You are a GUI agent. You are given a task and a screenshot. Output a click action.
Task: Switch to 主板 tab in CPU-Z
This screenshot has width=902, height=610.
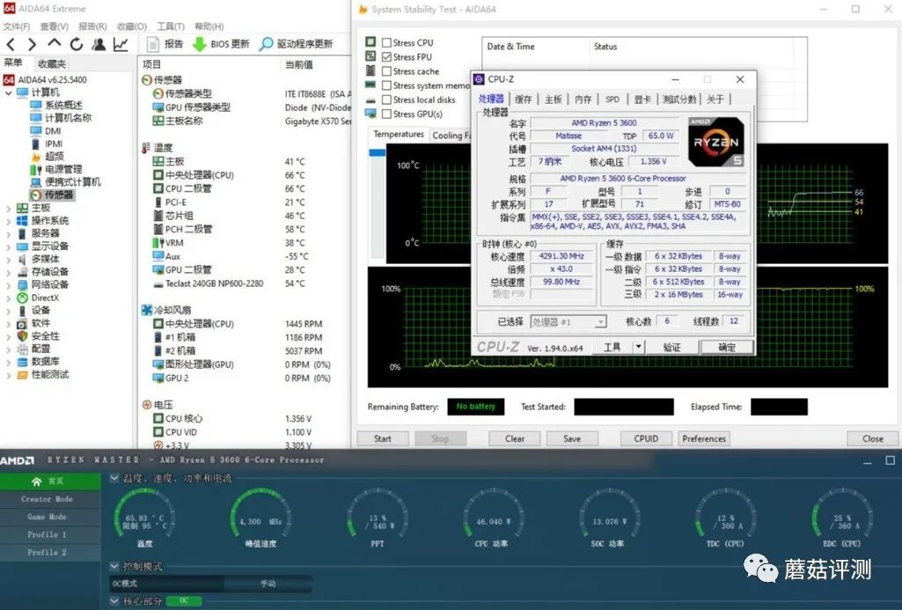click(553, 99)
